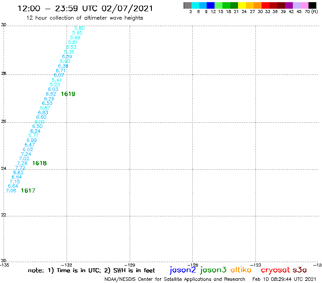Click the date range title at top
Viewport: 322px width, 283px height.
pyautogui.click(x=85, y=8)
